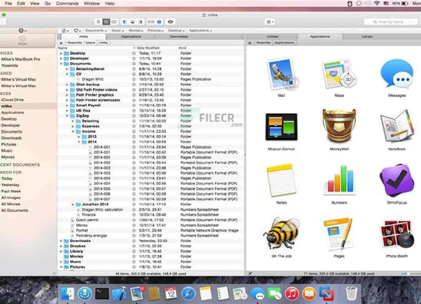Open Past Week search in sidebar
Image resolution: width=421 pixels, height=304 pixels.
11,191
